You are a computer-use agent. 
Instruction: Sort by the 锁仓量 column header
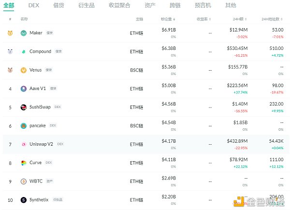click(168, 19)
